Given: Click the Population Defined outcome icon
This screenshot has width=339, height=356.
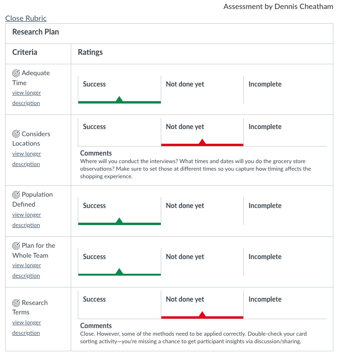Looking at the screenshot, I should 16,195.
